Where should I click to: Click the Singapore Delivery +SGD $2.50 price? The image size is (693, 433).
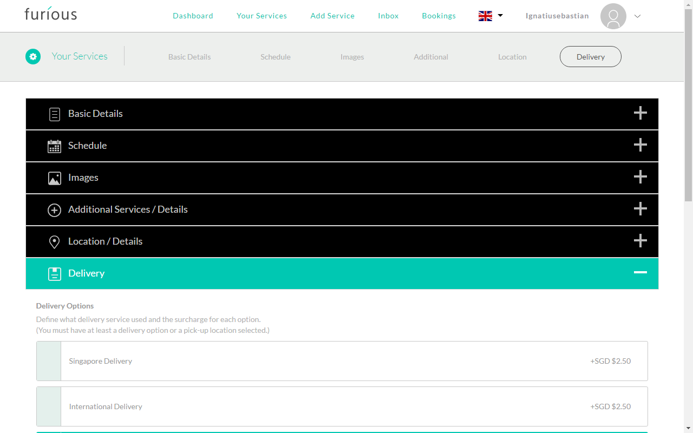click(x=610, y=361)
